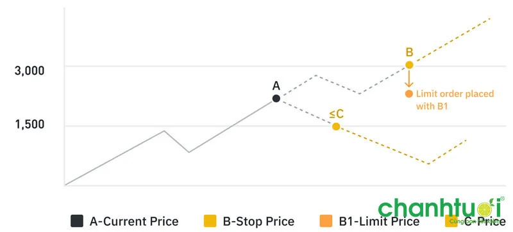Click the ≤C label on chart
513x232 pixels.
[336, 114]
